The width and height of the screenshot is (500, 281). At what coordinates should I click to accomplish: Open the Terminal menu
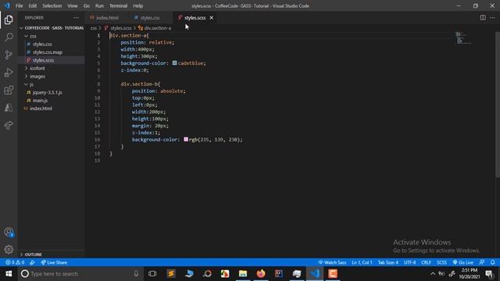coord(118,5)
